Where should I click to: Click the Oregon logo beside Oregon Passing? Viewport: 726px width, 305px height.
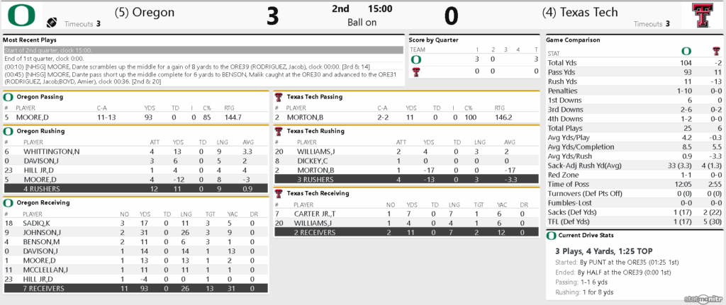click(x=9, y=97)
